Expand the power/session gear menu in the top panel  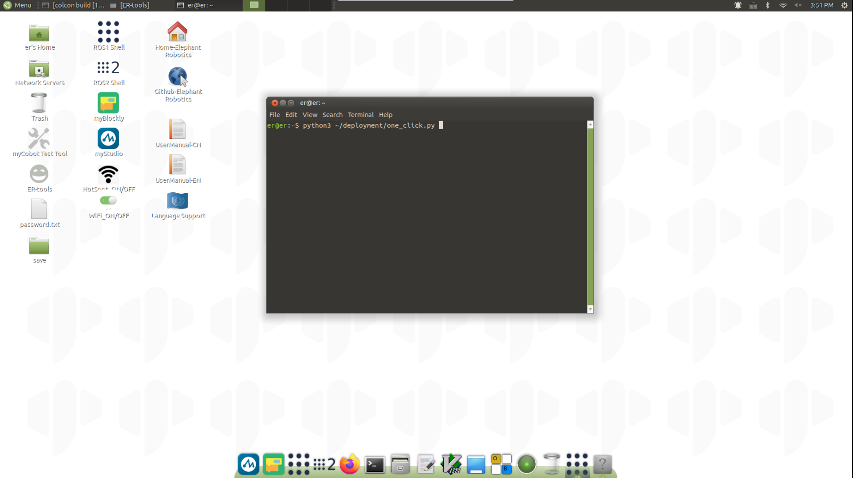pyautogui.click(x=844, y=5)
